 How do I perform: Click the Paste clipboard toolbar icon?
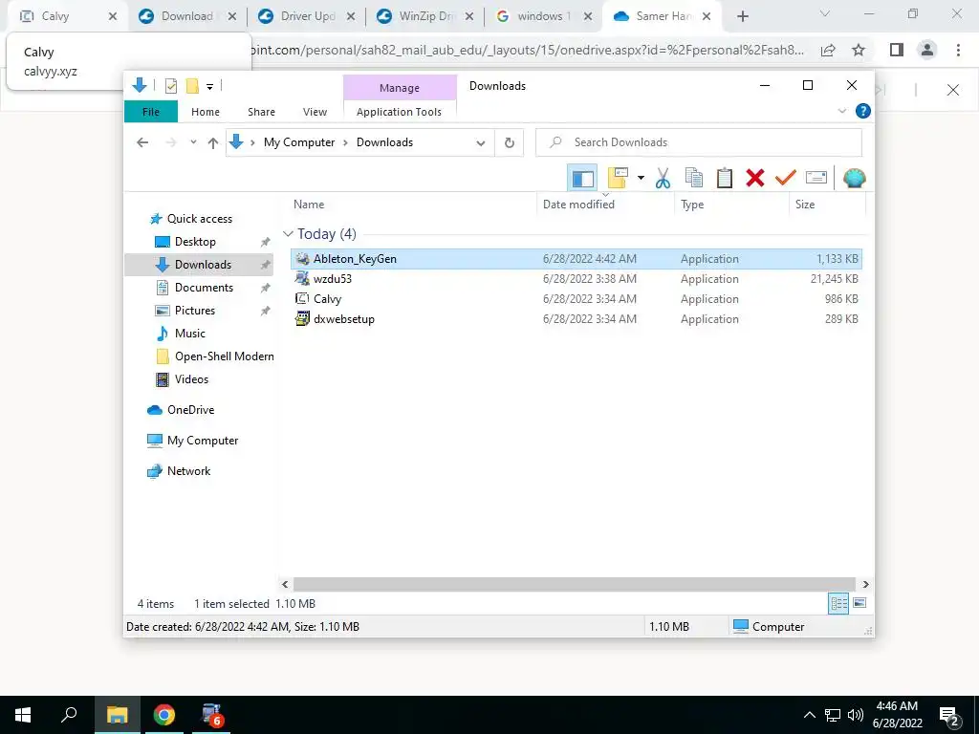[x=725, y=179]
